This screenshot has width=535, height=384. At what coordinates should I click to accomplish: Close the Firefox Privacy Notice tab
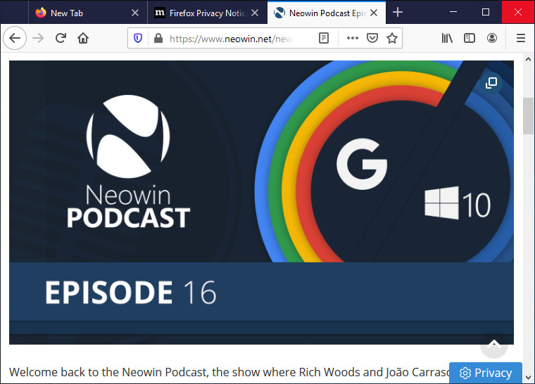pos(255,13)
